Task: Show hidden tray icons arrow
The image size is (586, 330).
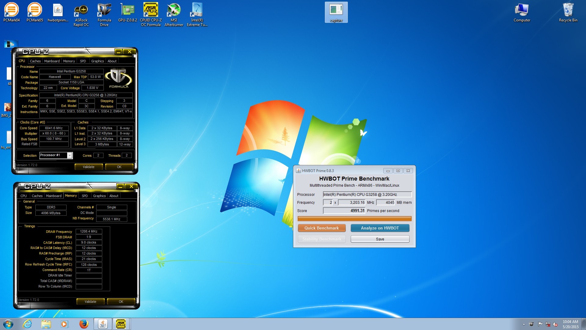Action: coord(524,324)
